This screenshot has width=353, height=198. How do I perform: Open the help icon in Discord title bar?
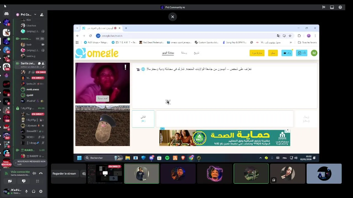340,7
